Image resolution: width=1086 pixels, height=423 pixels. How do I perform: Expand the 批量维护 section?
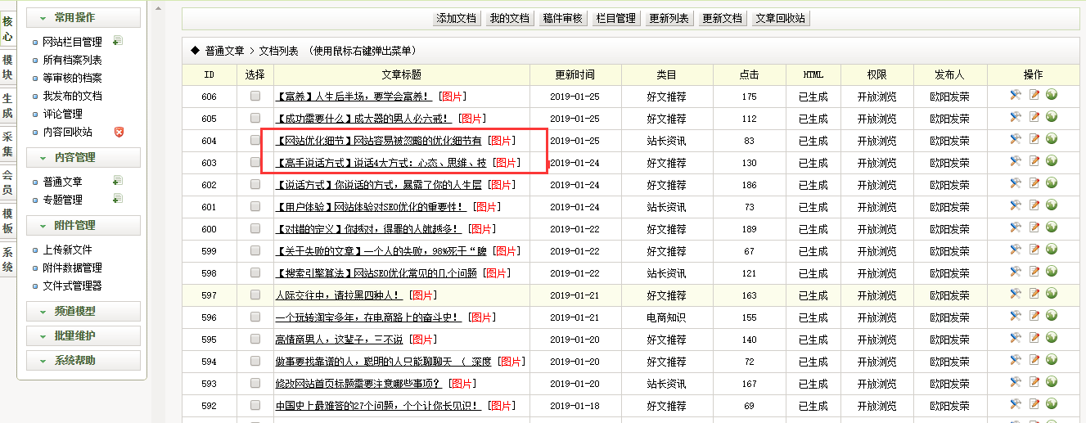click(83, 335)
